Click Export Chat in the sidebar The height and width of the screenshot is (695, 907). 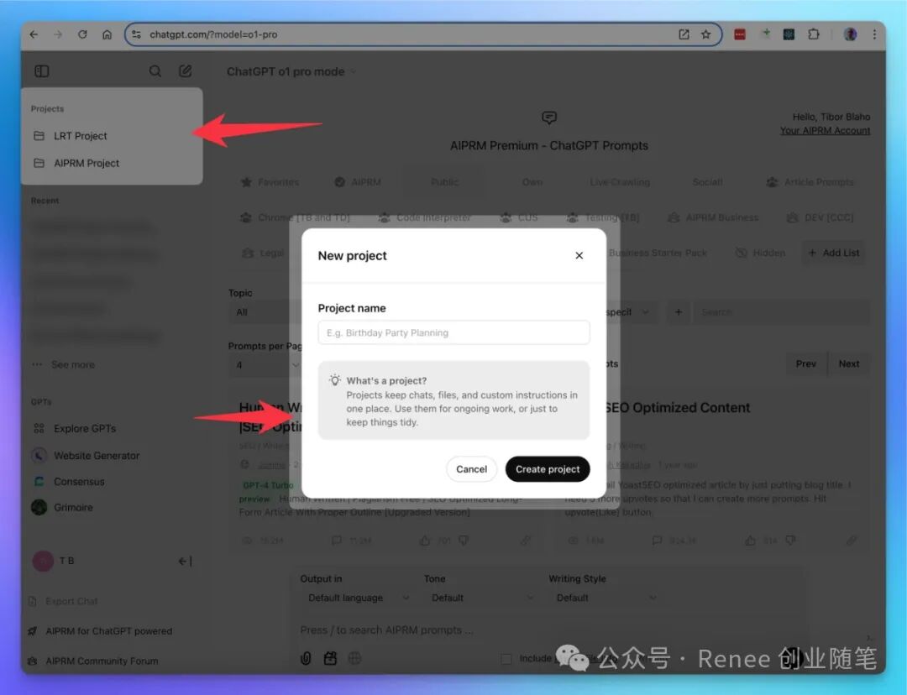coord(71,601)
